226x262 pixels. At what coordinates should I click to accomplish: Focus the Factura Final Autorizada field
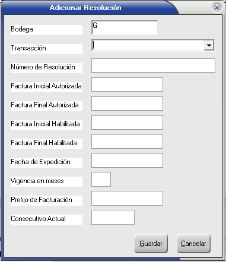127,103
